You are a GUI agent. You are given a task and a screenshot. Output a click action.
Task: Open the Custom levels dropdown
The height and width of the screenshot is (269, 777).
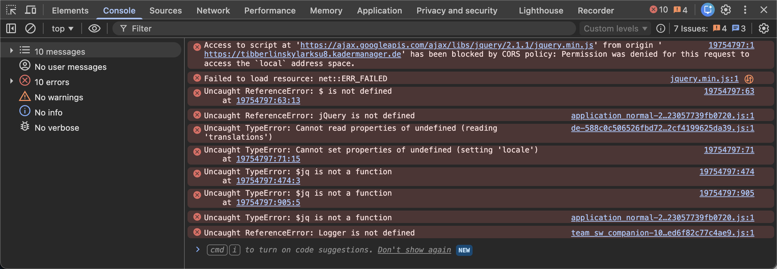(615, 28)
